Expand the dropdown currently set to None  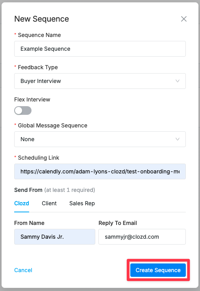(x=100, y=139)
